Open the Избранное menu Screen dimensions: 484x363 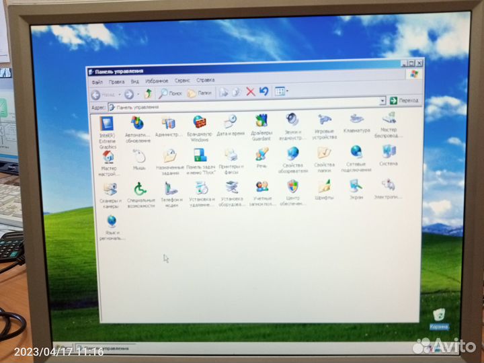pyautogui.click(x=157, y=81)
